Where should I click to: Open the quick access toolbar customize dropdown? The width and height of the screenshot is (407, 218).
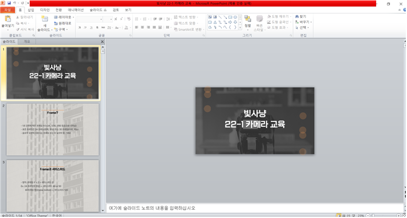[x=28, y=4]
